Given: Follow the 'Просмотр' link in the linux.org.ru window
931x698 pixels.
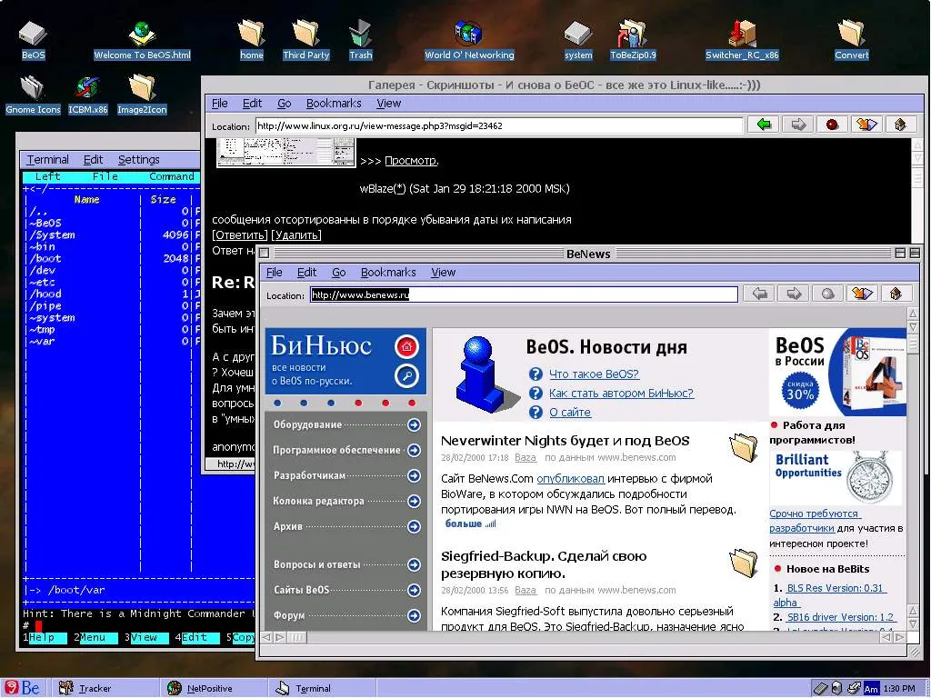Looking at the screenshot, I should [411, 161].
